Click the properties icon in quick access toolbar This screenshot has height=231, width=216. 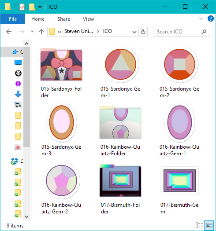[22, 7]
